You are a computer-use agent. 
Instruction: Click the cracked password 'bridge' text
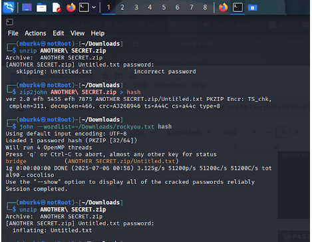click(x=16, y=161)
